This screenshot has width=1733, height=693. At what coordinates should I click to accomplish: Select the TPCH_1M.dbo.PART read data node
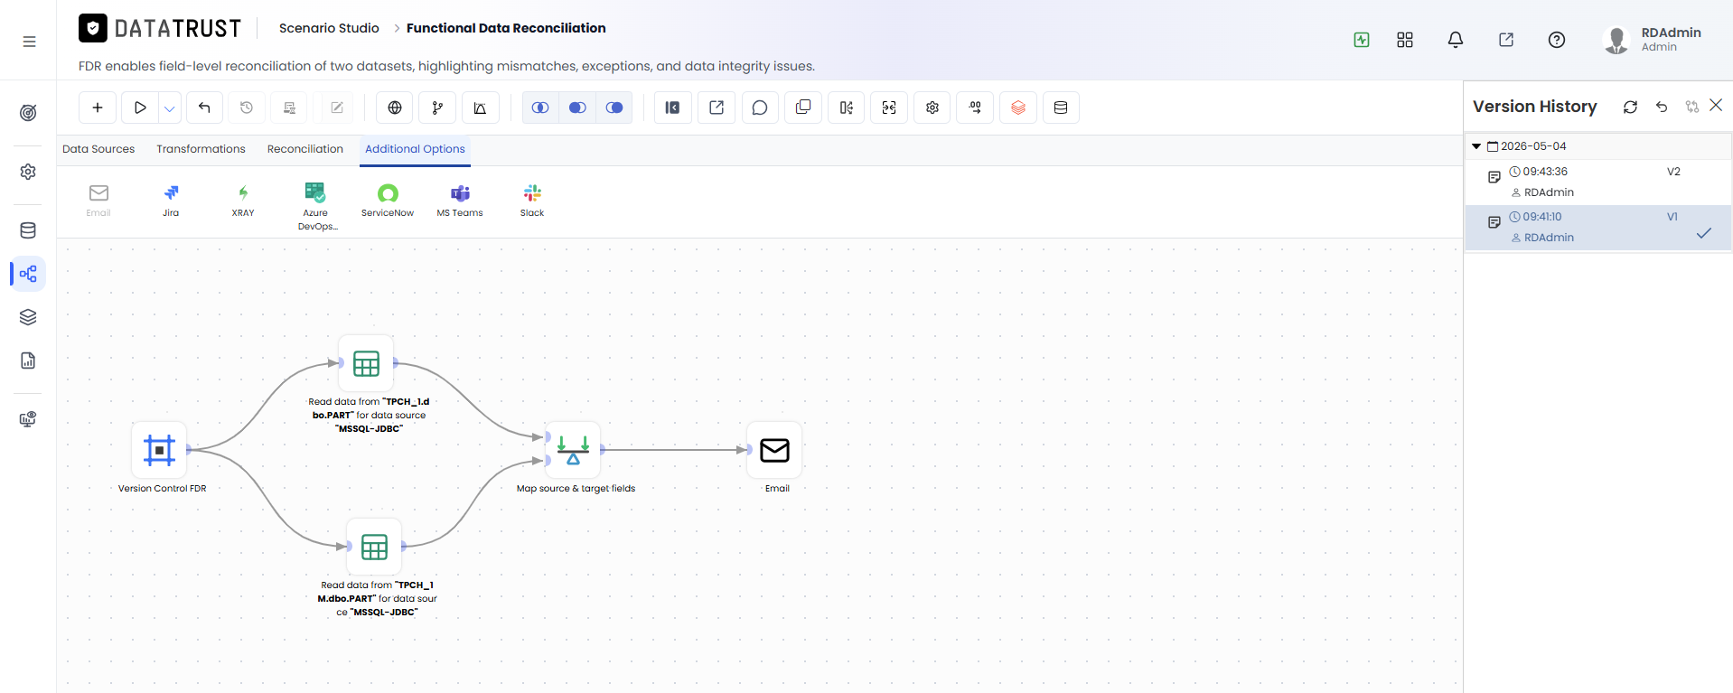click(x=374, y=547)
